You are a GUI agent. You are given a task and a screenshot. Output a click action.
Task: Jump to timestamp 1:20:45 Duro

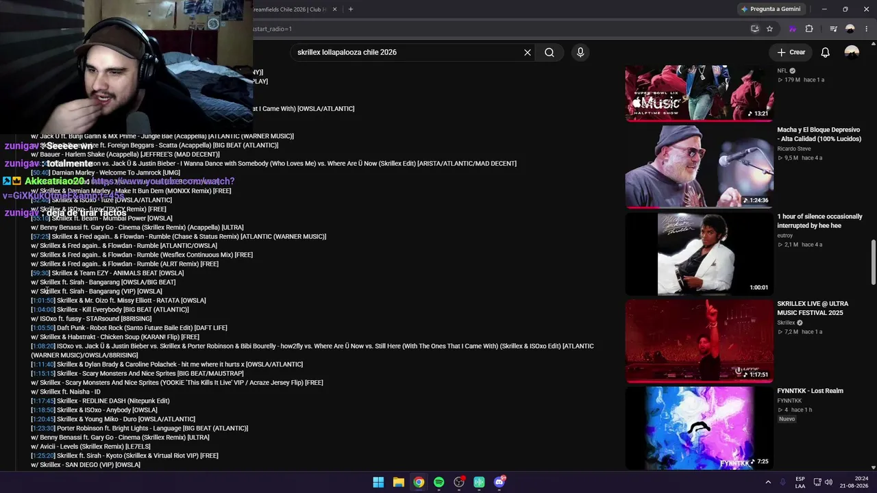click(x=43, y=419)
